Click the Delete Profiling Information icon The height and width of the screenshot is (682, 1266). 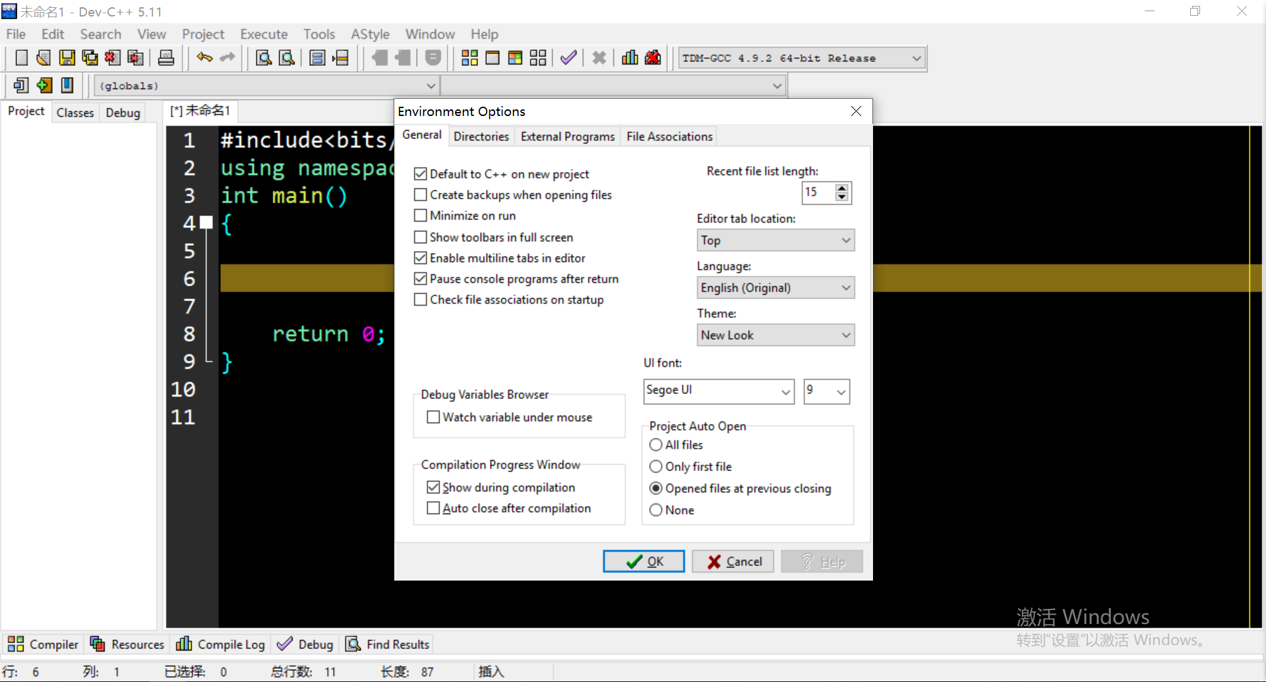tap(653, 58)
